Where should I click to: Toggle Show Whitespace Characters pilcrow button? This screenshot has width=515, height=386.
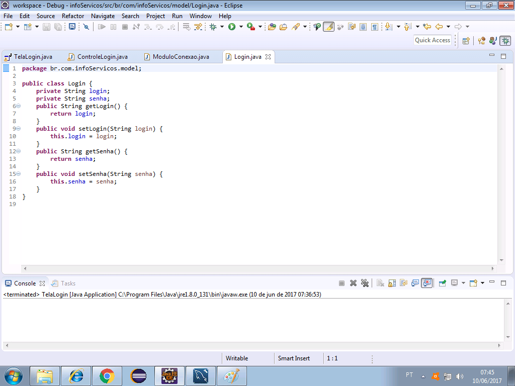(x=374, y=27)
